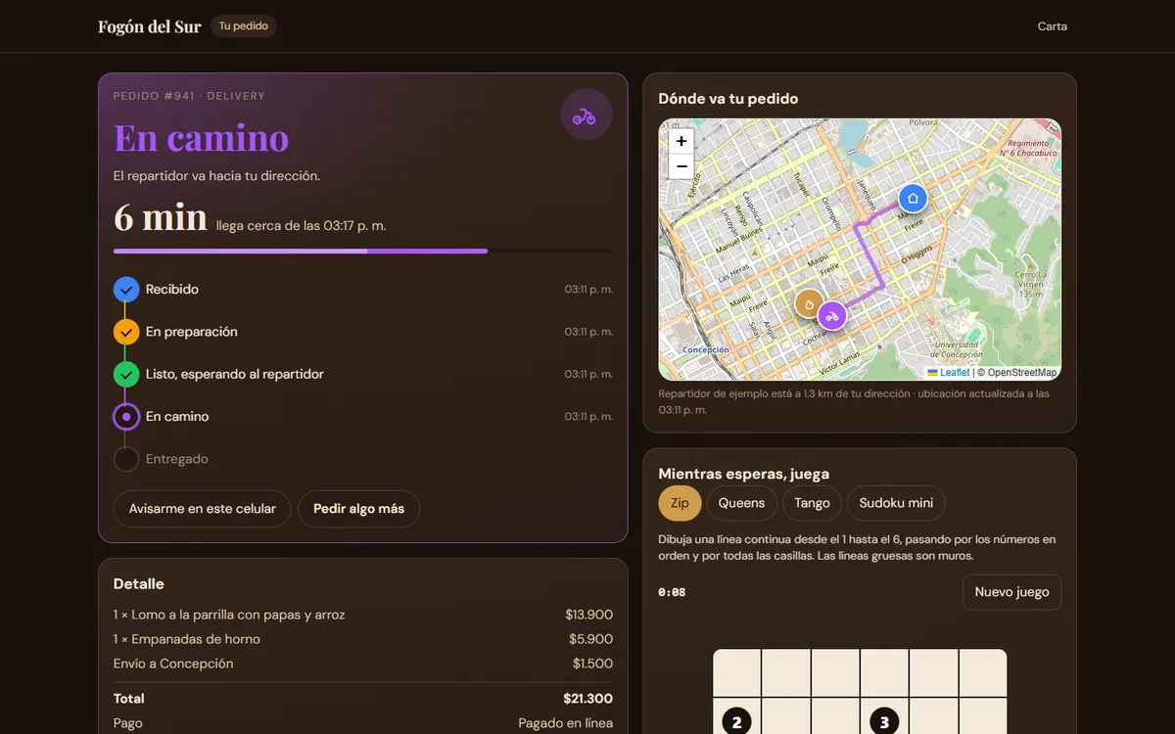Click the En camino heading
The image size is (1175, 734).
pos(202,138)
